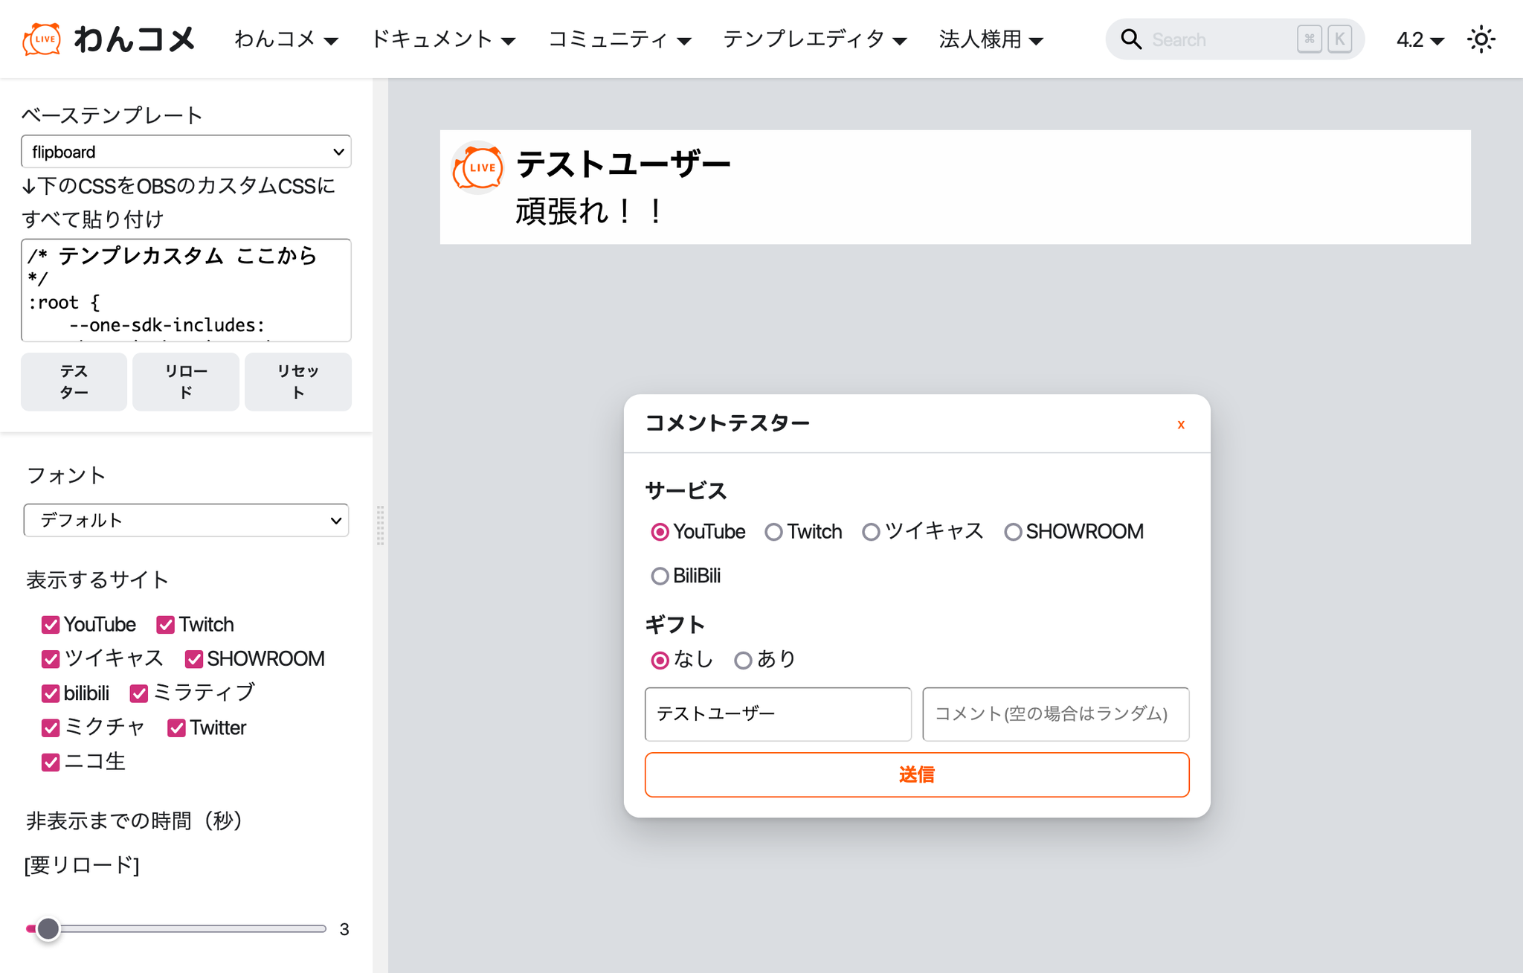This screenshot has height=973, width=1523.
Task: Open the テンプレエディタ menu
Action: [814, 39]
